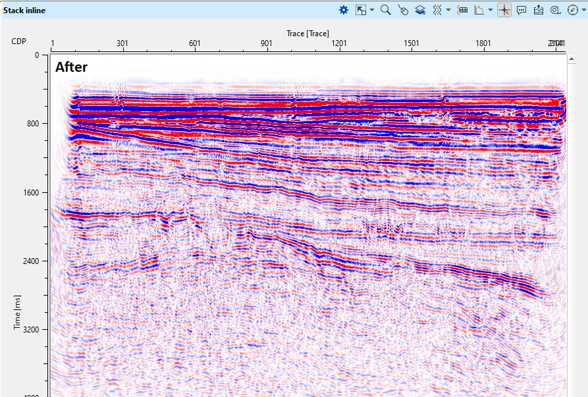Click the Trace [Trace] horizontal axis label

click(307, 33)
